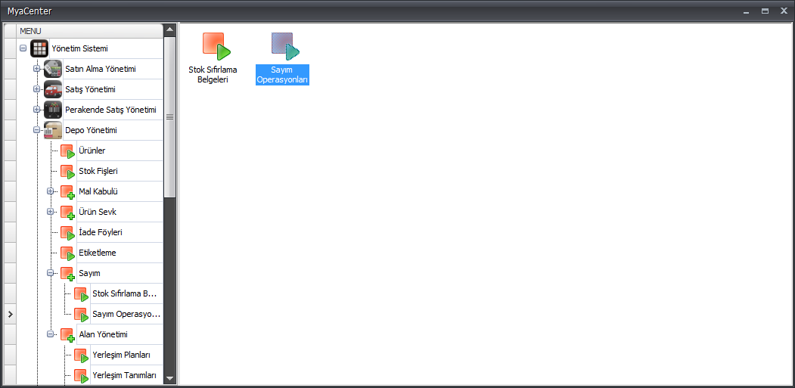795x388 pixels.
Task: Expand the Perakende Satış Yönetimi node
Action: (36, 110)
